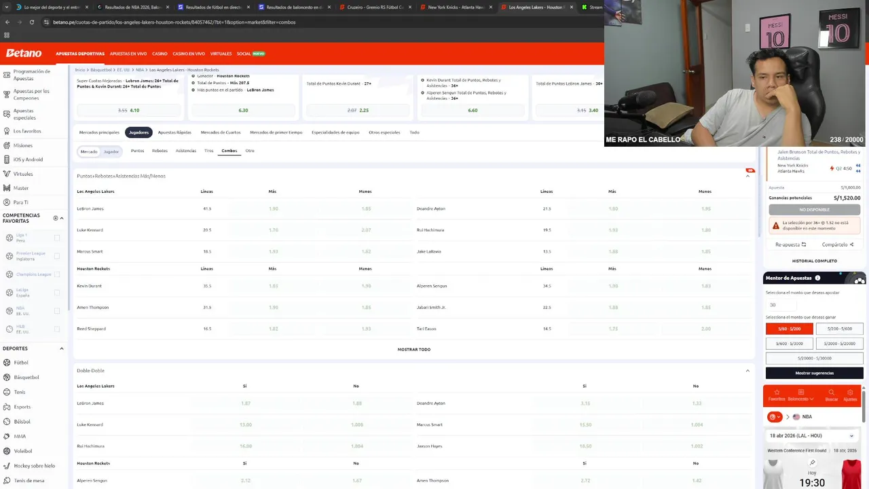Click the Básquetbol breadcrumb link

[101, 70]
